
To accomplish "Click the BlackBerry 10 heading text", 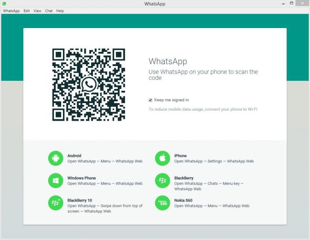I will [x=80, y=200].
